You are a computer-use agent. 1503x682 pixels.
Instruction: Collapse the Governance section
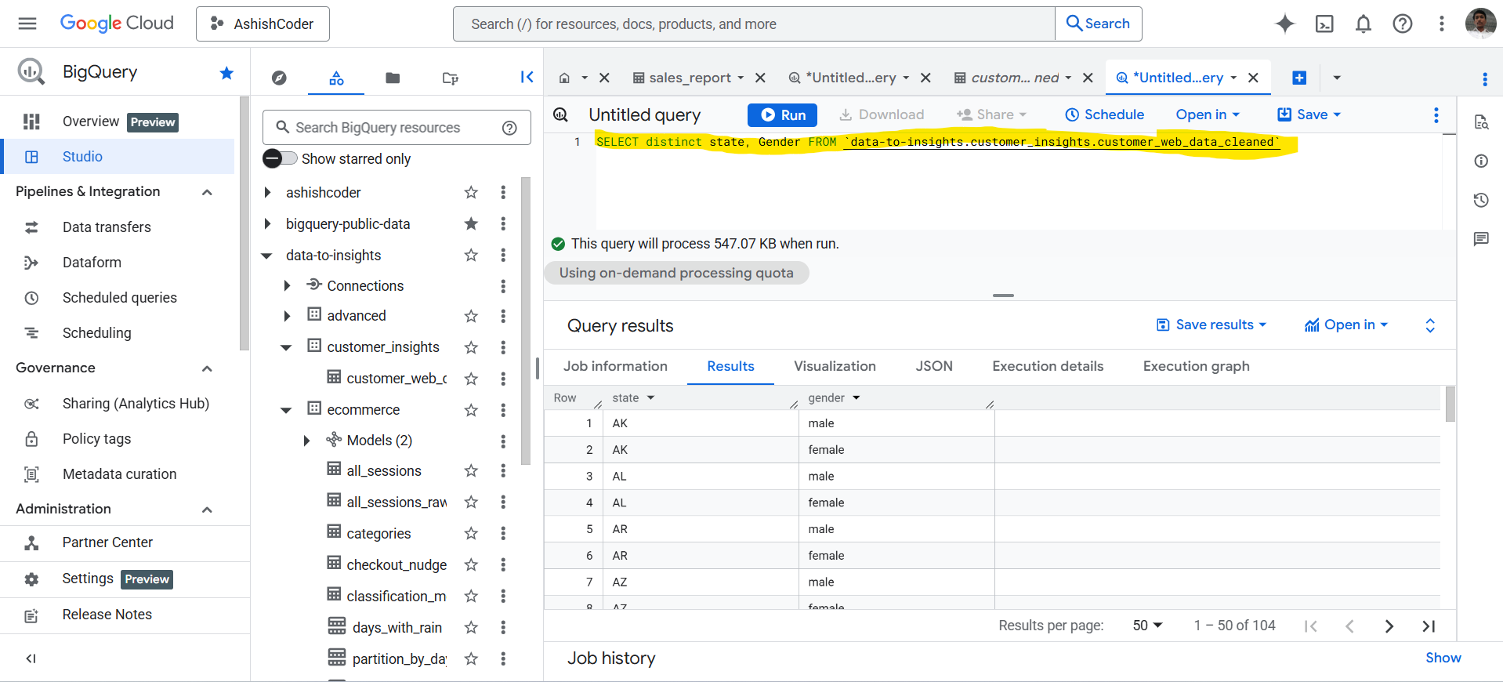tap(207, 368)
